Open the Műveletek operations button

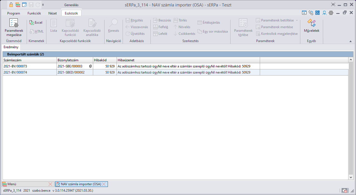[311, 26]
